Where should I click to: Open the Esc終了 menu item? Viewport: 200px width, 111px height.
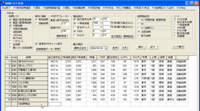tap(6, 8)
